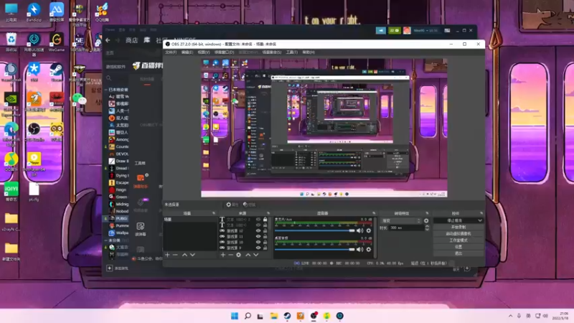
Task: Open iQIYI desktop shortcut
Action: [11, 192]
